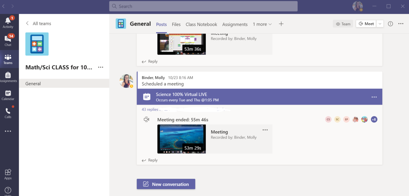Image resolution: width=409 pixels, height=196 pixels.
Task: Open the Class Notebook tab
Action: click(x=201, y=24)
